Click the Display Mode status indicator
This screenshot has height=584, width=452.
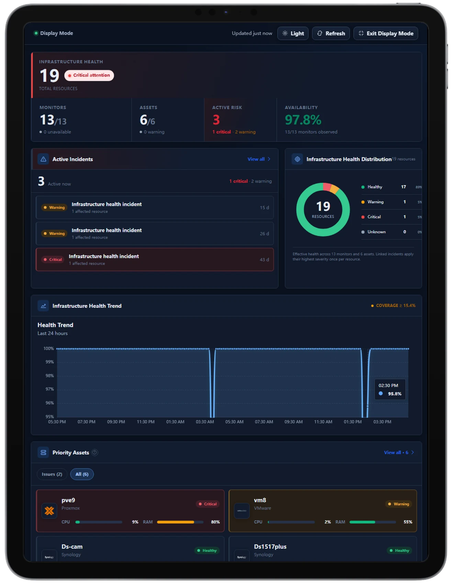(36, 33)
